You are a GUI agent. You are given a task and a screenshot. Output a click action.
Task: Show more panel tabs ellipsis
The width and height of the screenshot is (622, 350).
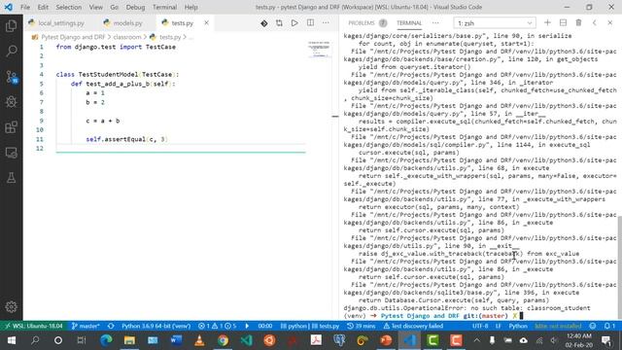point(435,23)
